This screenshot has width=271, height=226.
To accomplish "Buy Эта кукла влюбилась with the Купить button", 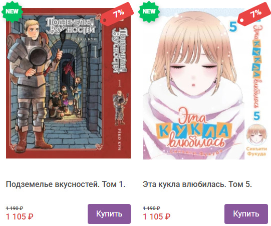I will point(246,214).
